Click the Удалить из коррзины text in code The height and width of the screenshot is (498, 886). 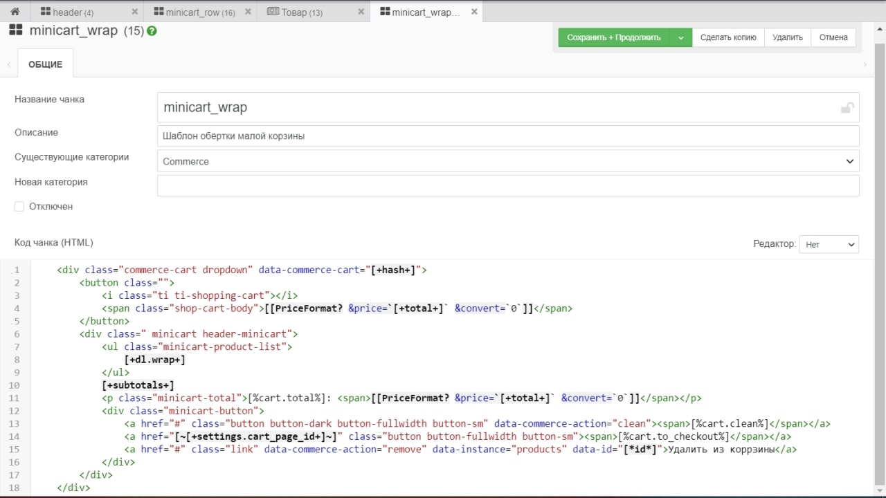coord(721,449)
